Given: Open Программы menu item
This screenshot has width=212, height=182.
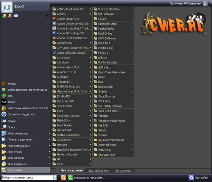Looking at the screenshot, I should coord(26,170).
